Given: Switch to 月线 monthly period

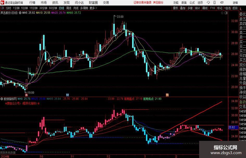Looking at the screenshot, I should [x=76, y=8].
